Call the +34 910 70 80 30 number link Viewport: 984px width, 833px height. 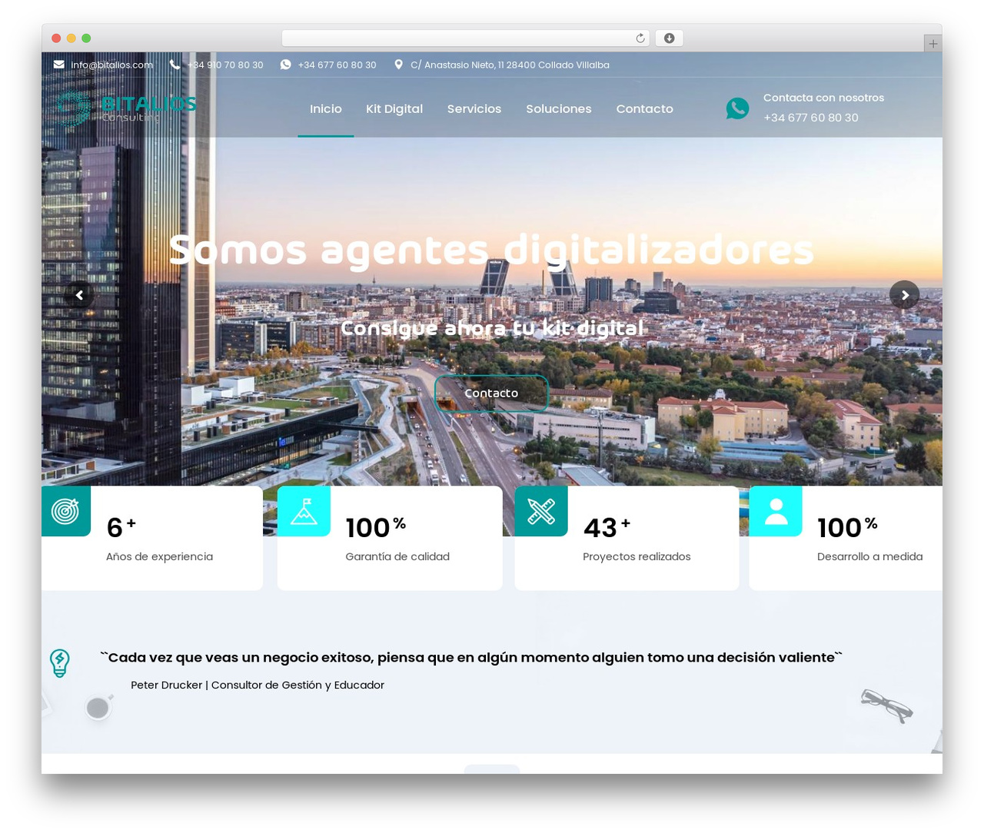tap(225, 65)
